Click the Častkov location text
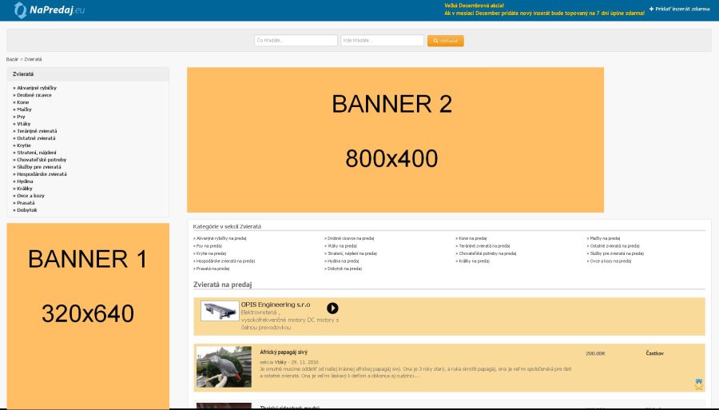This screenshot has width=719, height=410. coord(654,353)
